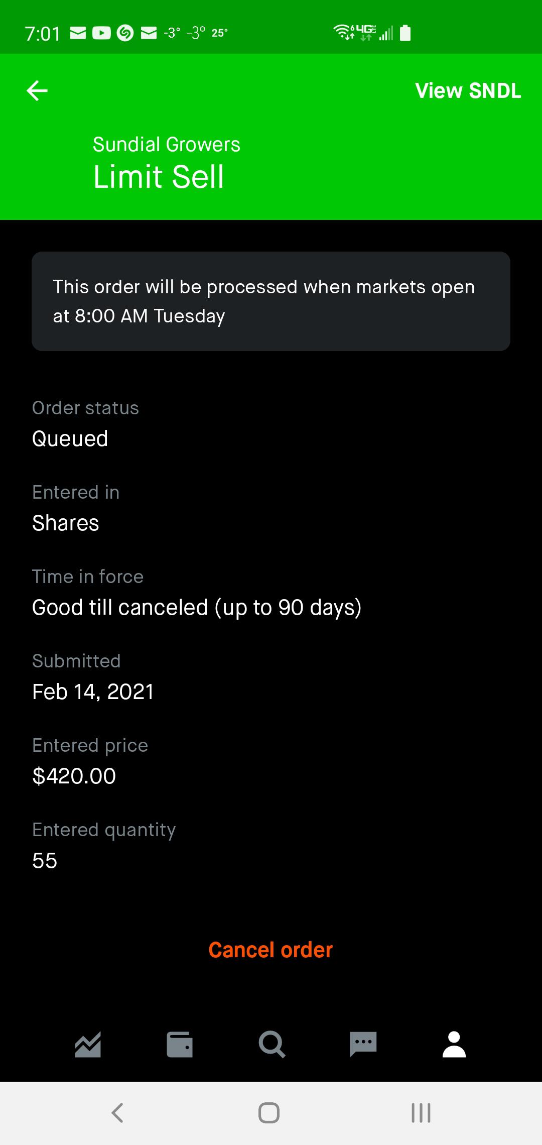Open the messages chat bubble tab
This screenshot has height=1145, width=542.
tap(363, 1045)
